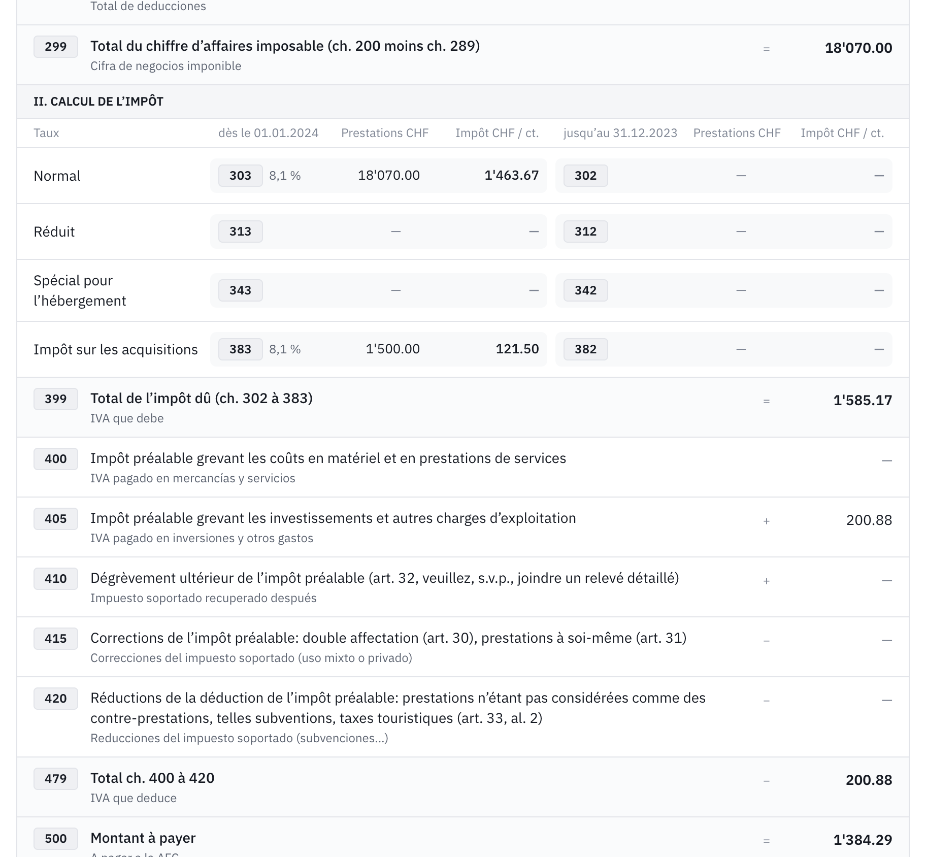Viewport: 926px width, 857px height.
Task: Click the 299 code badge
Action: tap(56, 47)
